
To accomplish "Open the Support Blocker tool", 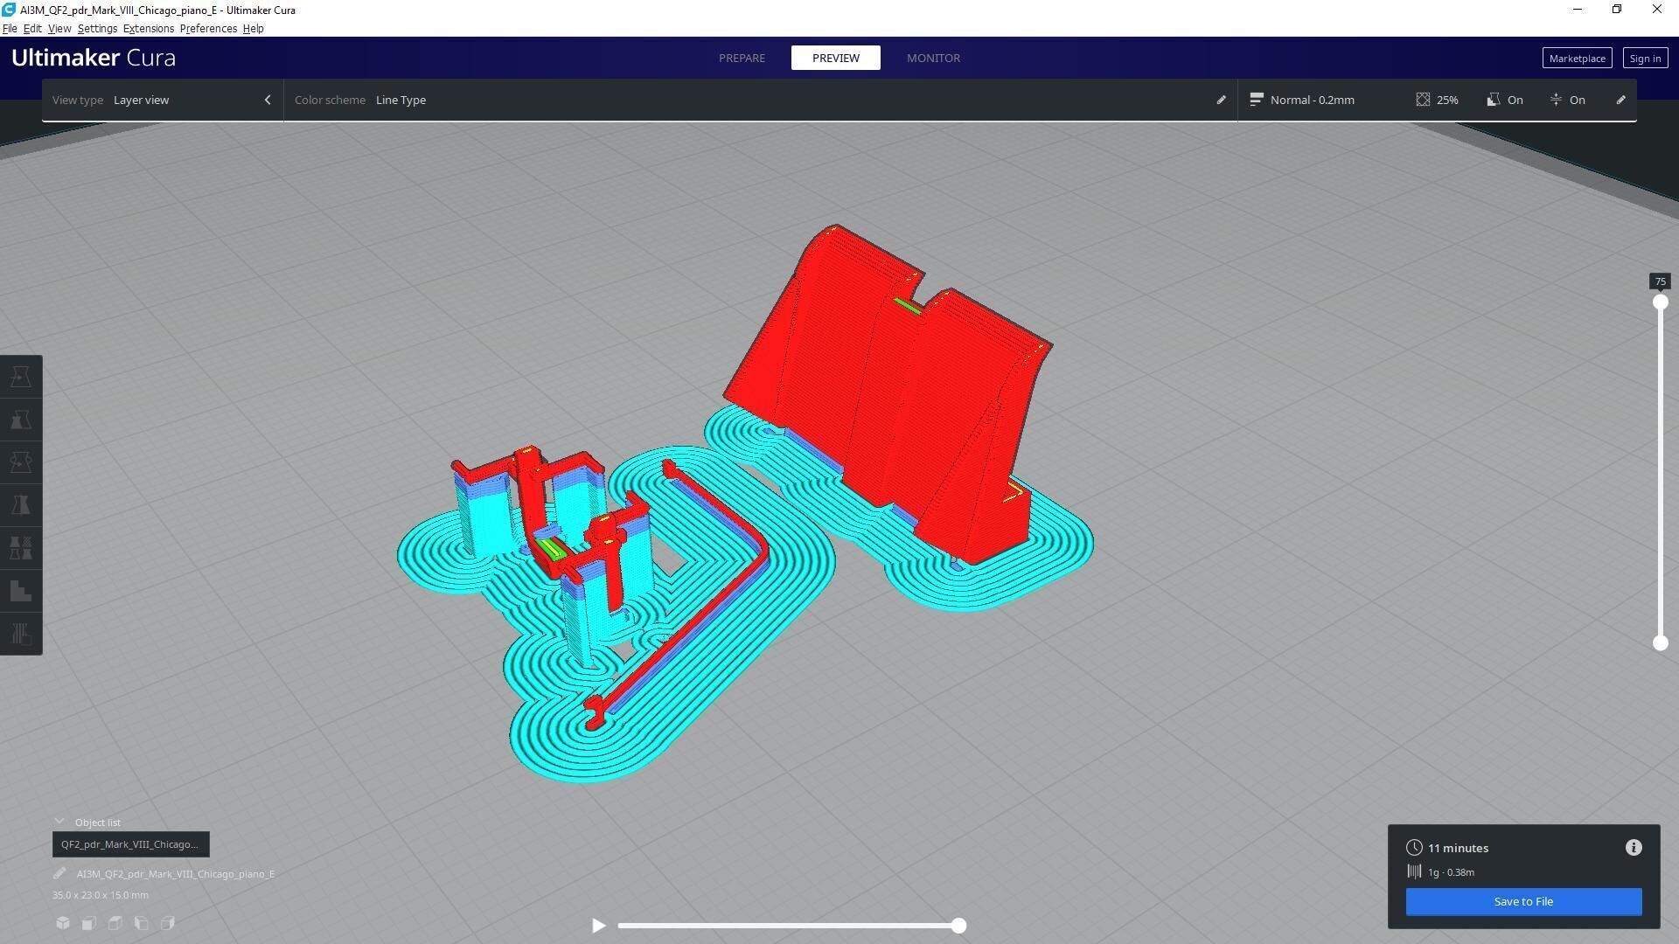I will point(21,634).
